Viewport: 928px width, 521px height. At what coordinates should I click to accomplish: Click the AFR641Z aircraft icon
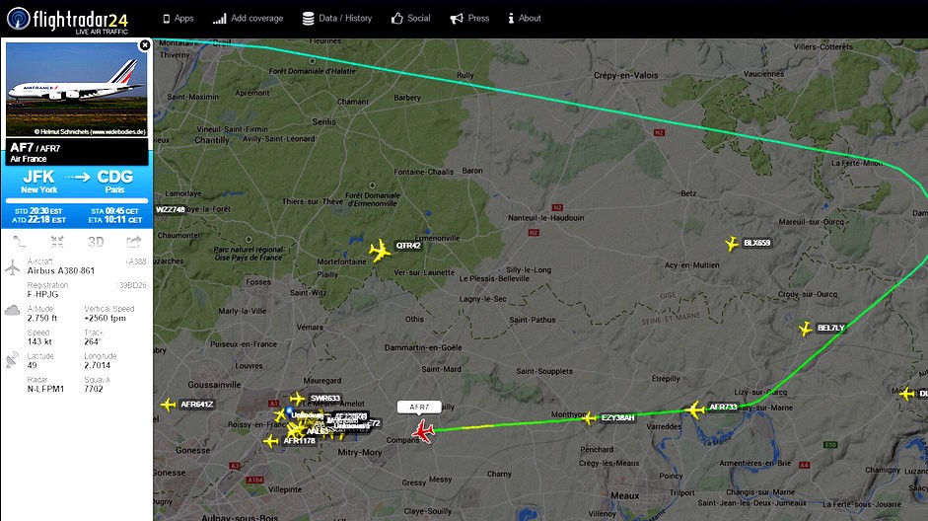[x=169, y=405]
